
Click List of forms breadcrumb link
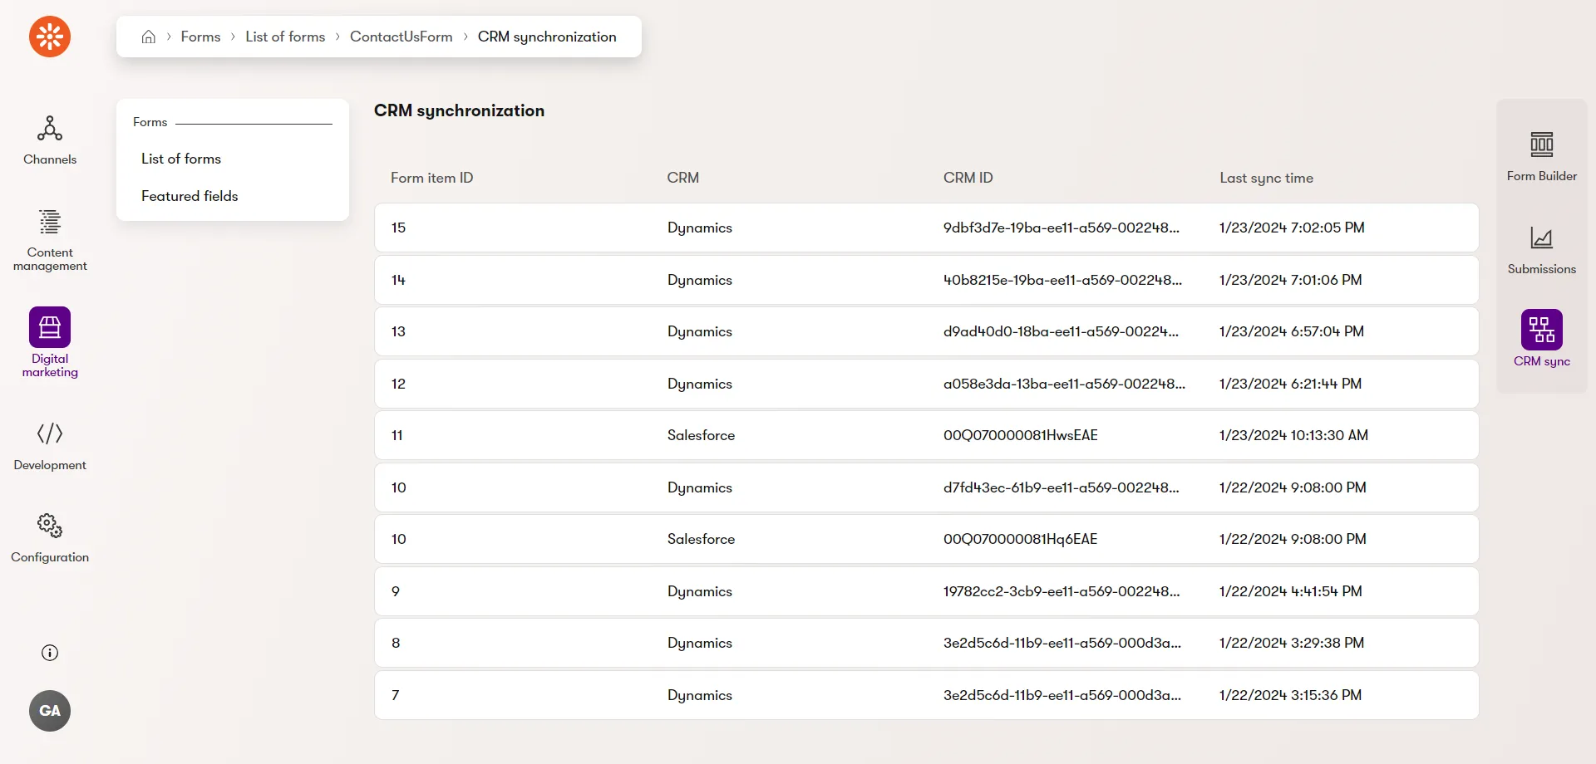tap(285, 37)
